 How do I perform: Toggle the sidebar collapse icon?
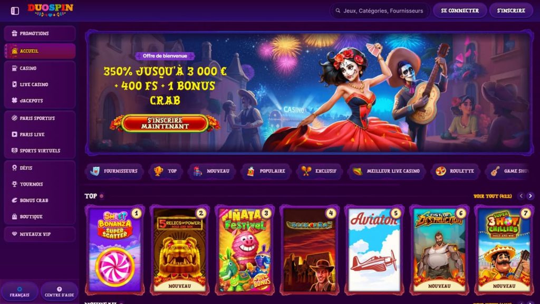coord(15,11)
